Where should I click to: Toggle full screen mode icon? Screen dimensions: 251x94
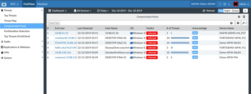(220, 4)
